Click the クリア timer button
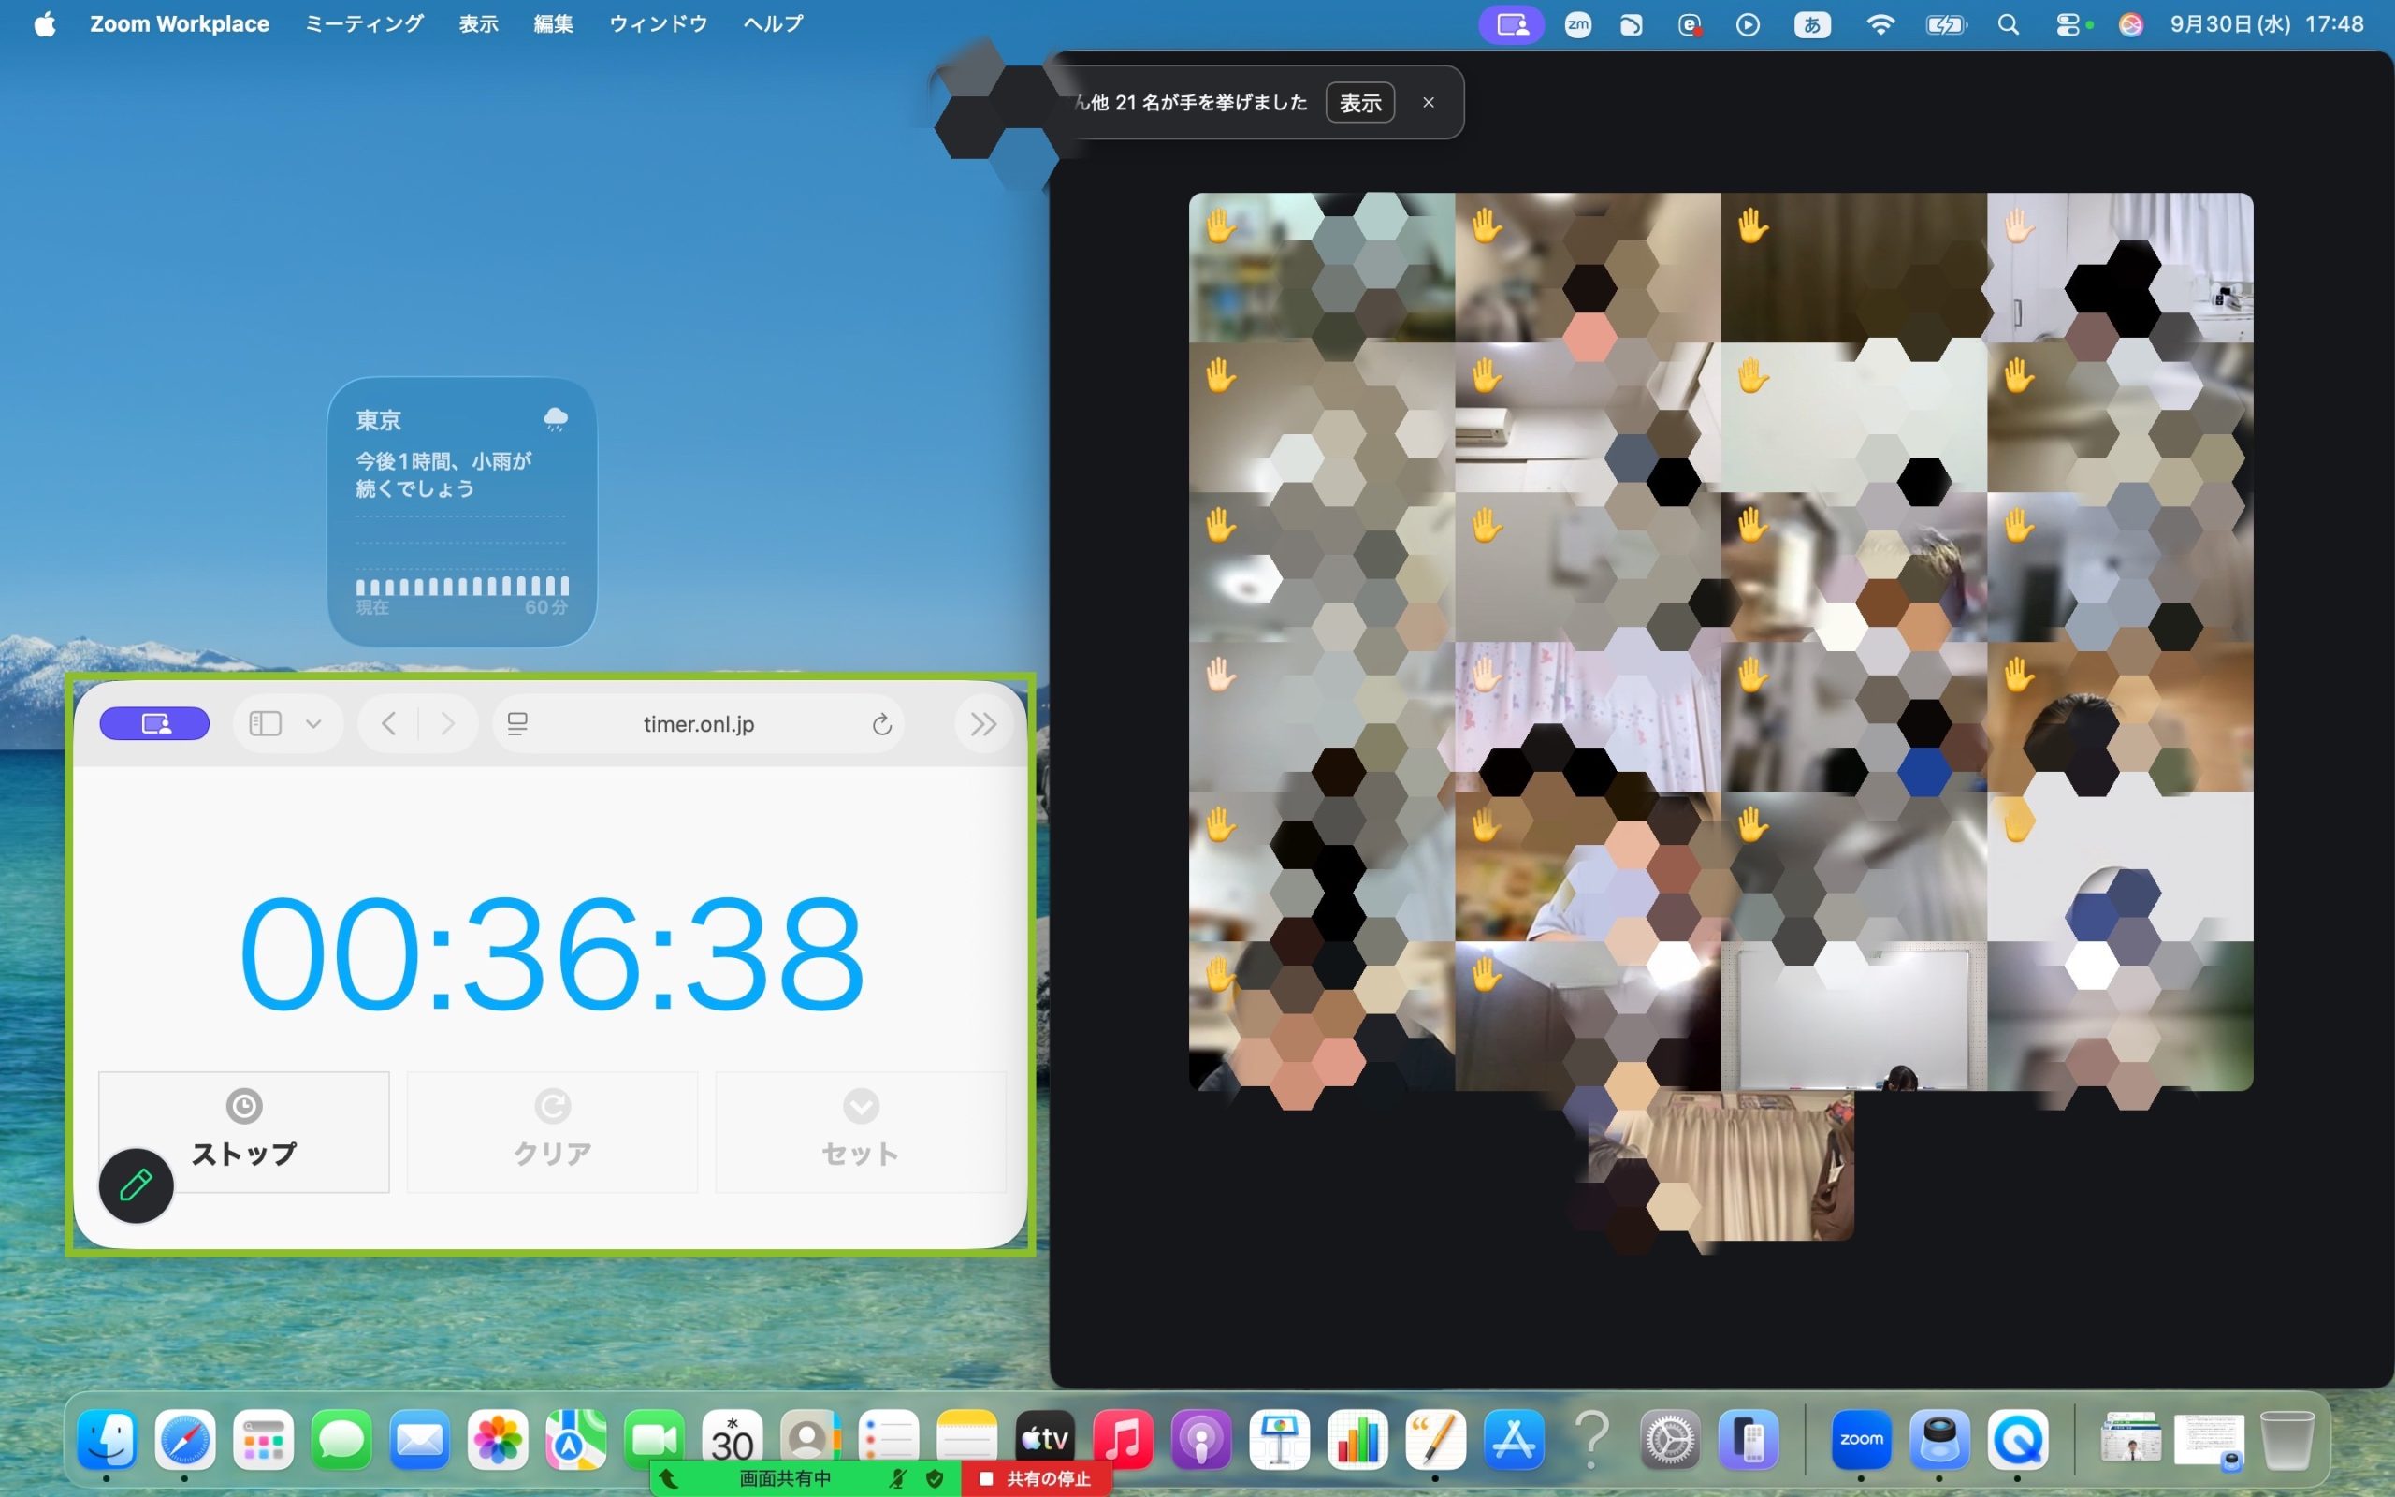 click(552, 1132)
